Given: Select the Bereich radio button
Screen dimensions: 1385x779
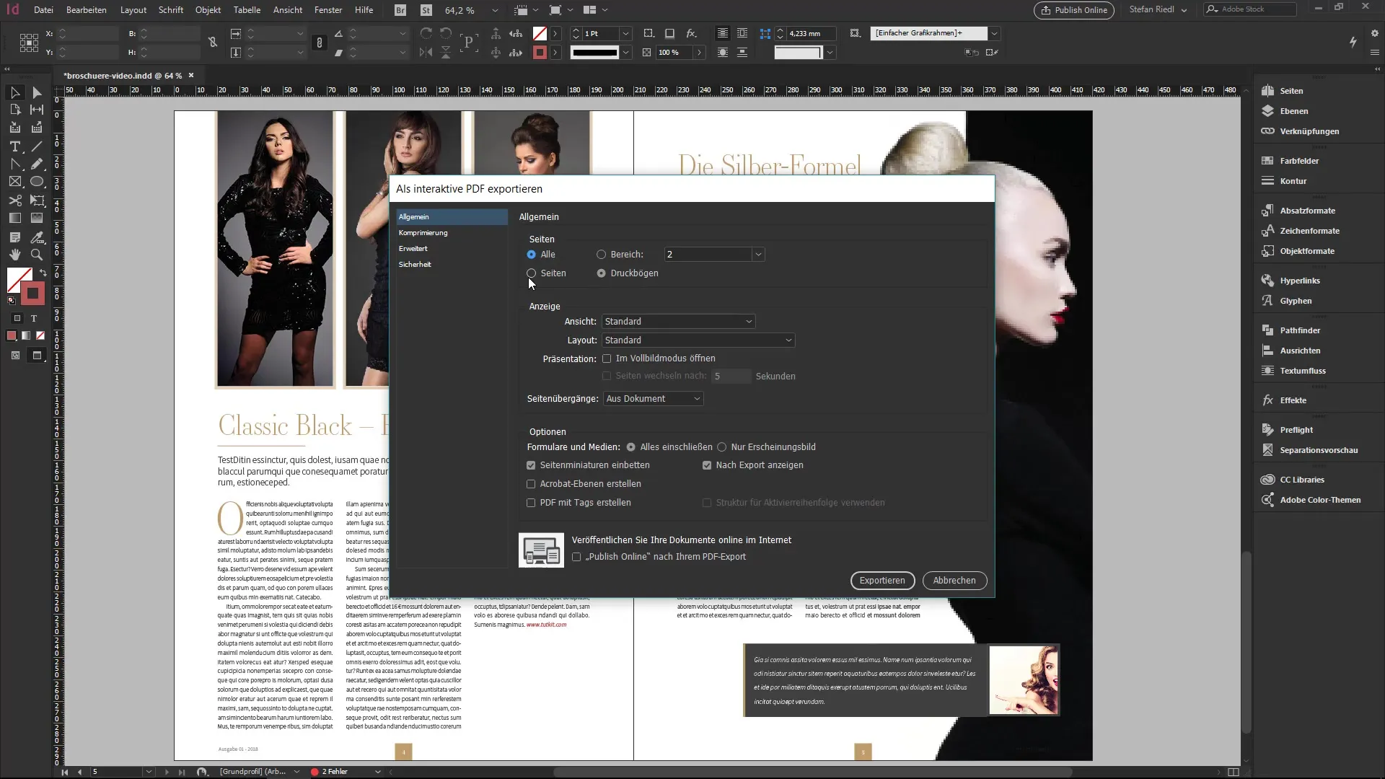Looking at the screenshot, I should coord(601,255).
